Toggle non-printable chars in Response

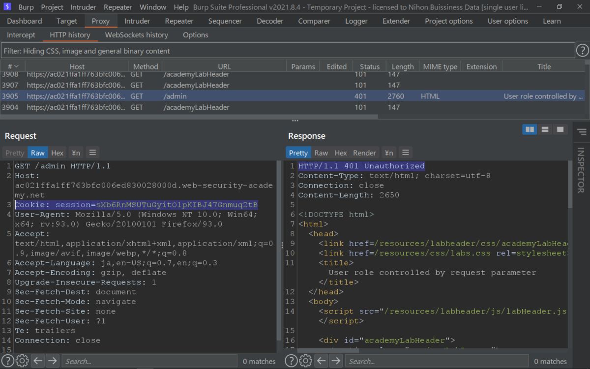click(x=389, y=153)
